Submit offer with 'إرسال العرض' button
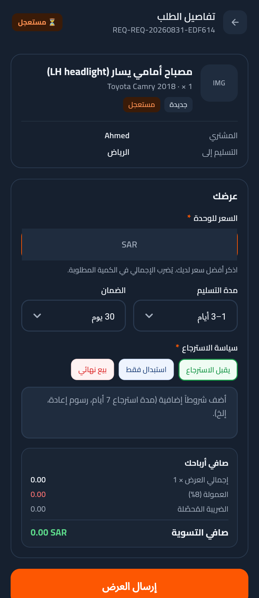This screenshot has height=598, width=259. pos(129,587)
